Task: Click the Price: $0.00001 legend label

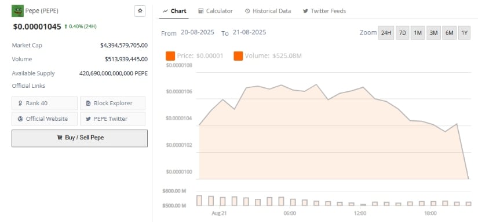Action: pyautogui.click(x=200, y=56)
